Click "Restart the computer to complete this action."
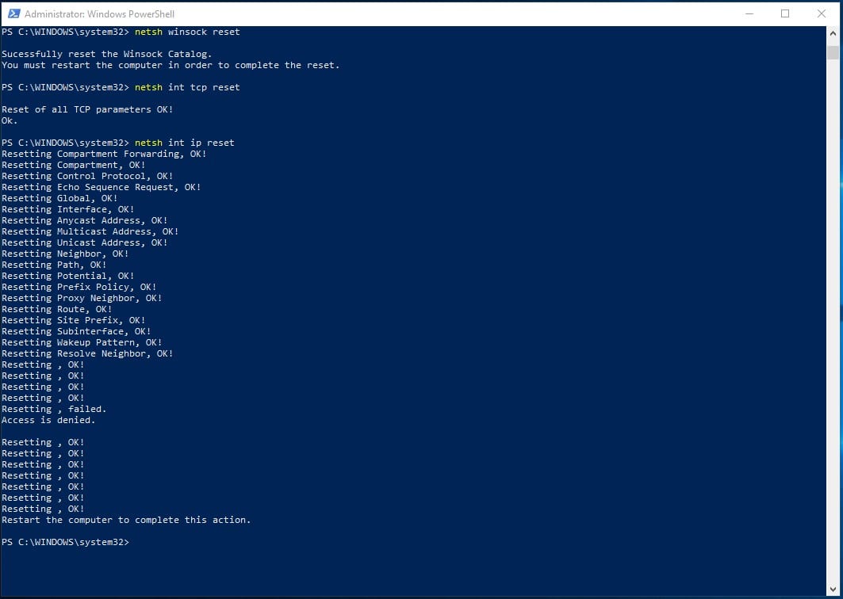Viewport: 843px width, 599px height. [126, 521]
